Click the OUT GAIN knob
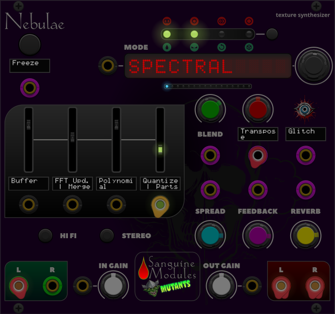 (221, 286)
